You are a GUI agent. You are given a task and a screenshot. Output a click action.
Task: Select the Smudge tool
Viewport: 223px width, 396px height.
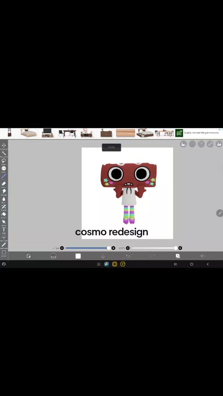click(4, 192)
